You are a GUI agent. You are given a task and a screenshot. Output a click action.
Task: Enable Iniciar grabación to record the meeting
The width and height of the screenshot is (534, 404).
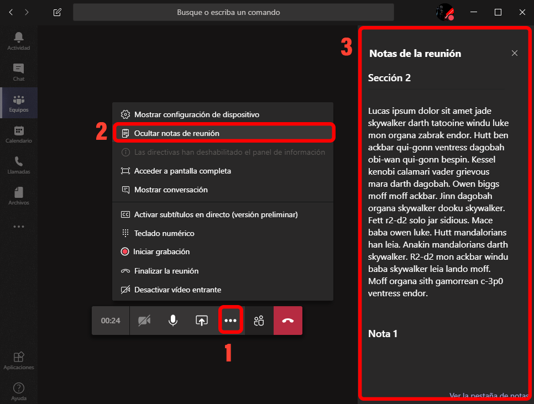tap(160, 251)
